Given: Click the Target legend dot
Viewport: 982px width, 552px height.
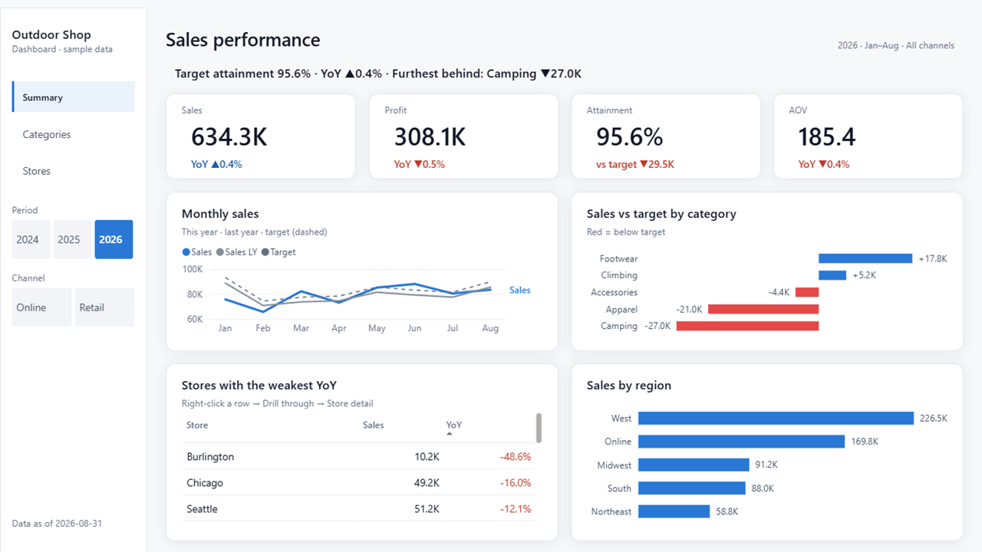Looking at the screenshot, I should (x=265, y=252).
